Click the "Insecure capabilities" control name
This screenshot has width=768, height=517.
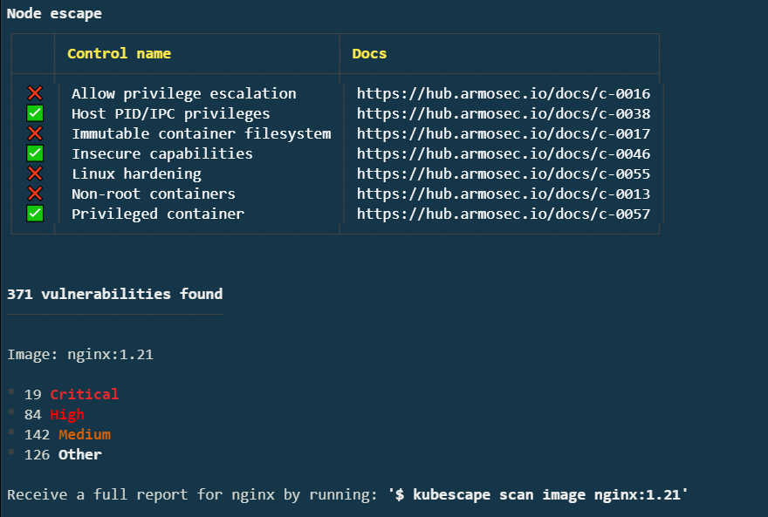162,153
